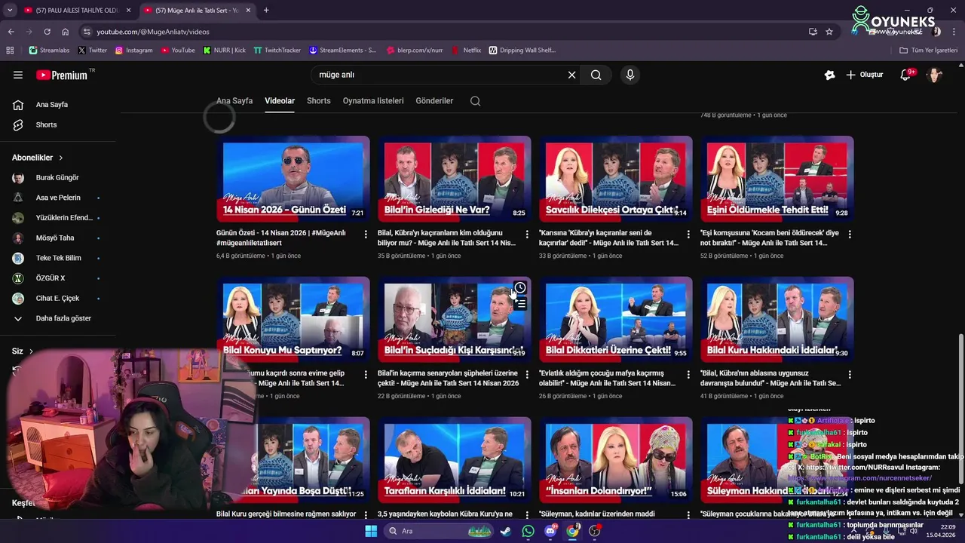Start voice search with microphone icon
Image resolution: width=965 pixels, height=543 pixels.
pos(630,75)
